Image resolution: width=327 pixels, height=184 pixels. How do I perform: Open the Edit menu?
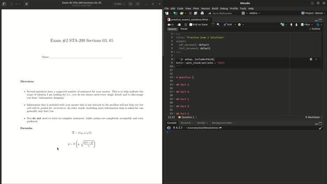point(173,8)
